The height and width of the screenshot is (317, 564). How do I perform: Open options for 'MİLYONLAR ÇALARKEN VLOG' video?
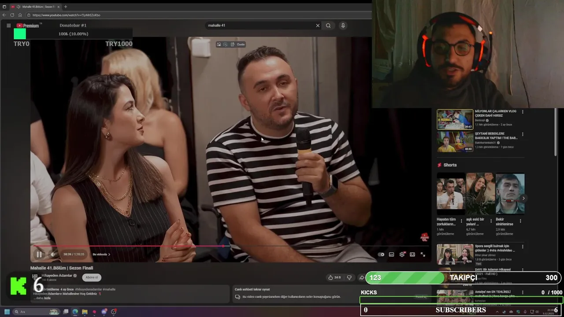click(x=523, y=112)
